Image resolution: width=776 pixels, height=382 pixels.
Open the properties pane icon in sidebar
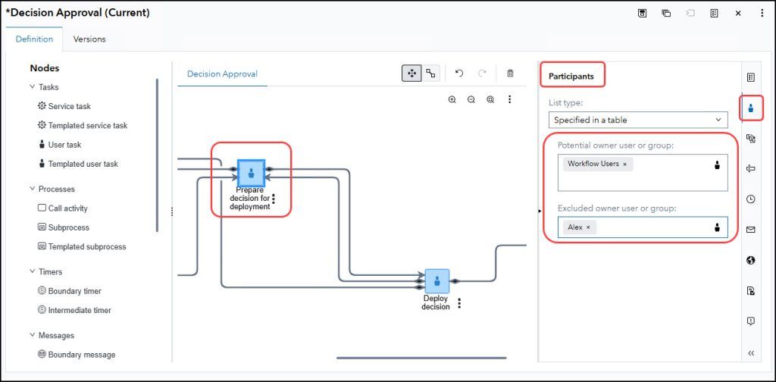click(751, 77)
